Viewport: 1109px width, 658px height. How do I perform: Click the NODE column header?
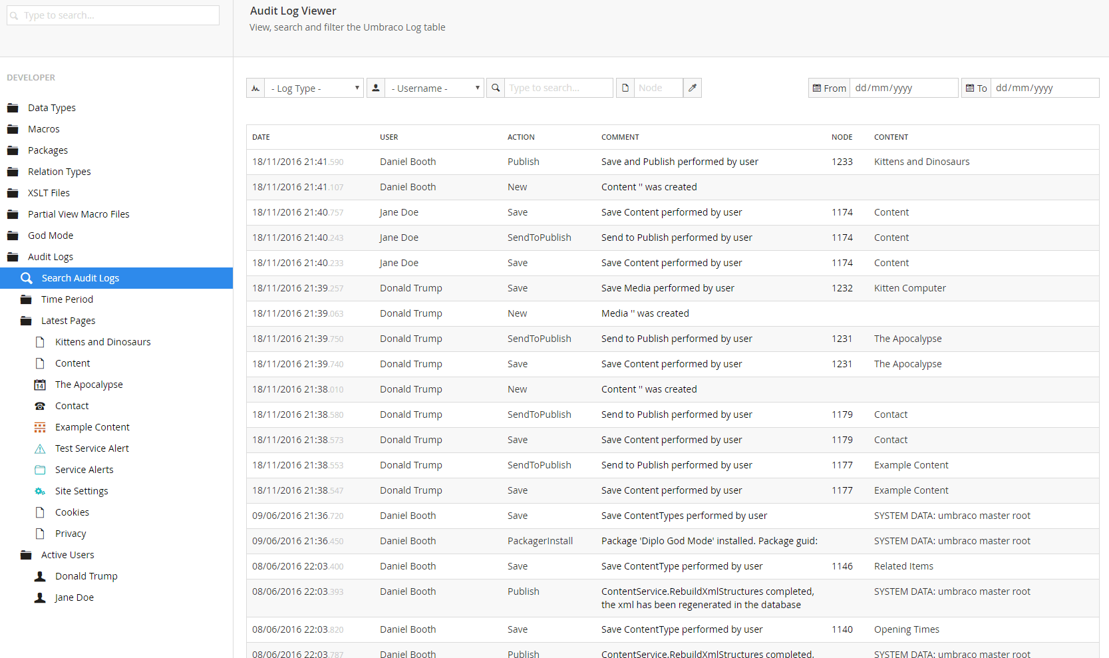[x=842, y=137]
